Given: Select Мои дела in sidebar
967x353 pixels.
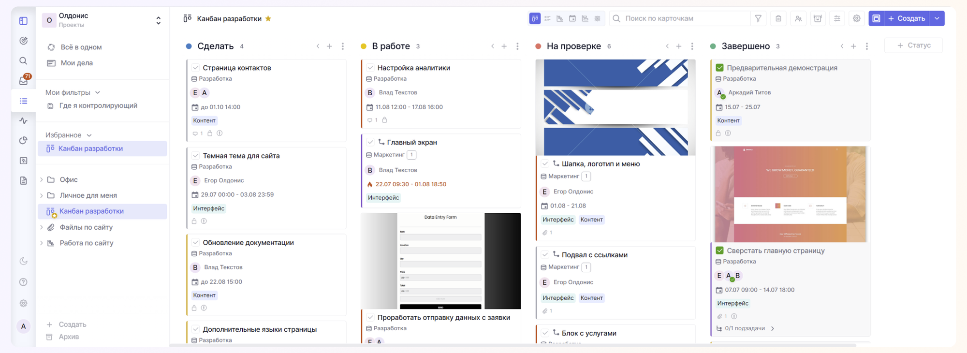Looking at the screenshot, I should click(76, 63).
